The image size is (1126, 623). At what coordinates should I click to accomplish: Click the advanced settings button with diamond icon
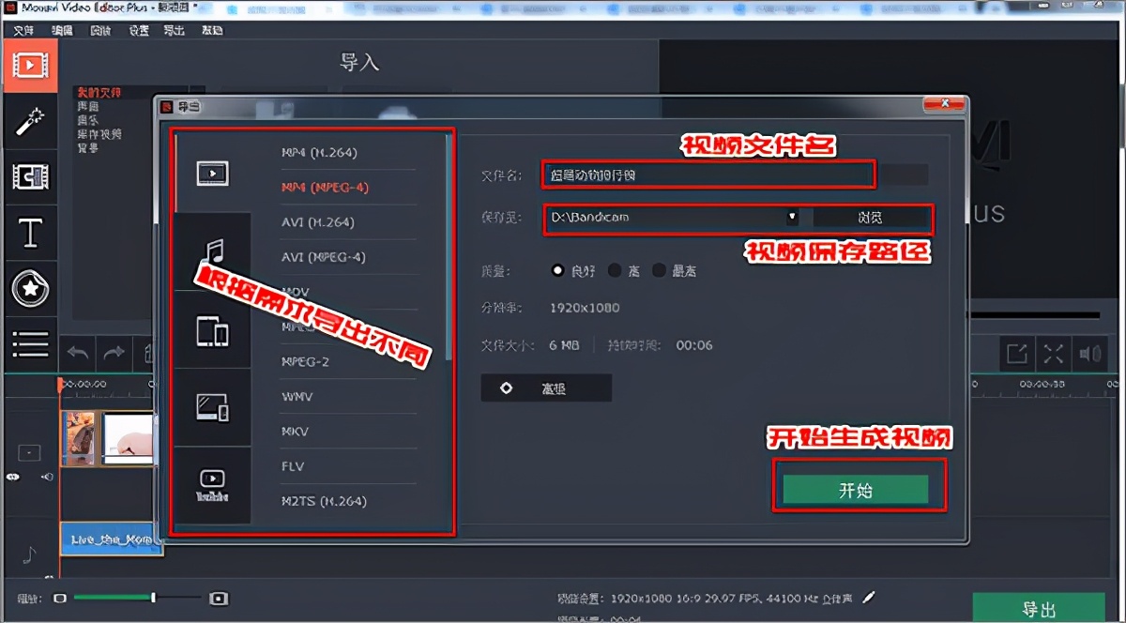(546, 388)
